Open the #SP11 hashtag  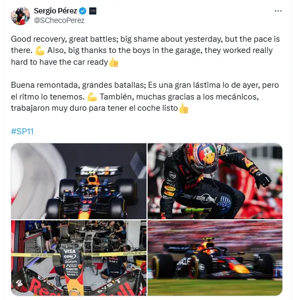[22, 132]
